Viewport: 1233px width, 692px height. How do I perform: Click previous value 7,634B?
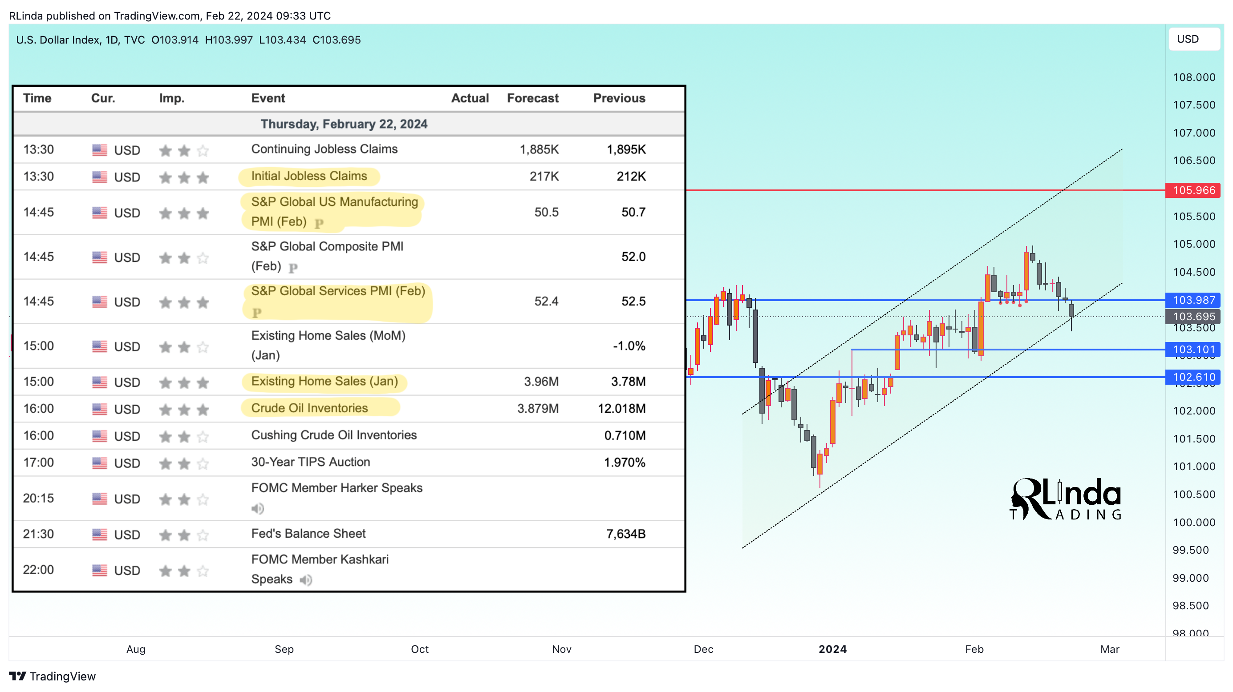626,534
